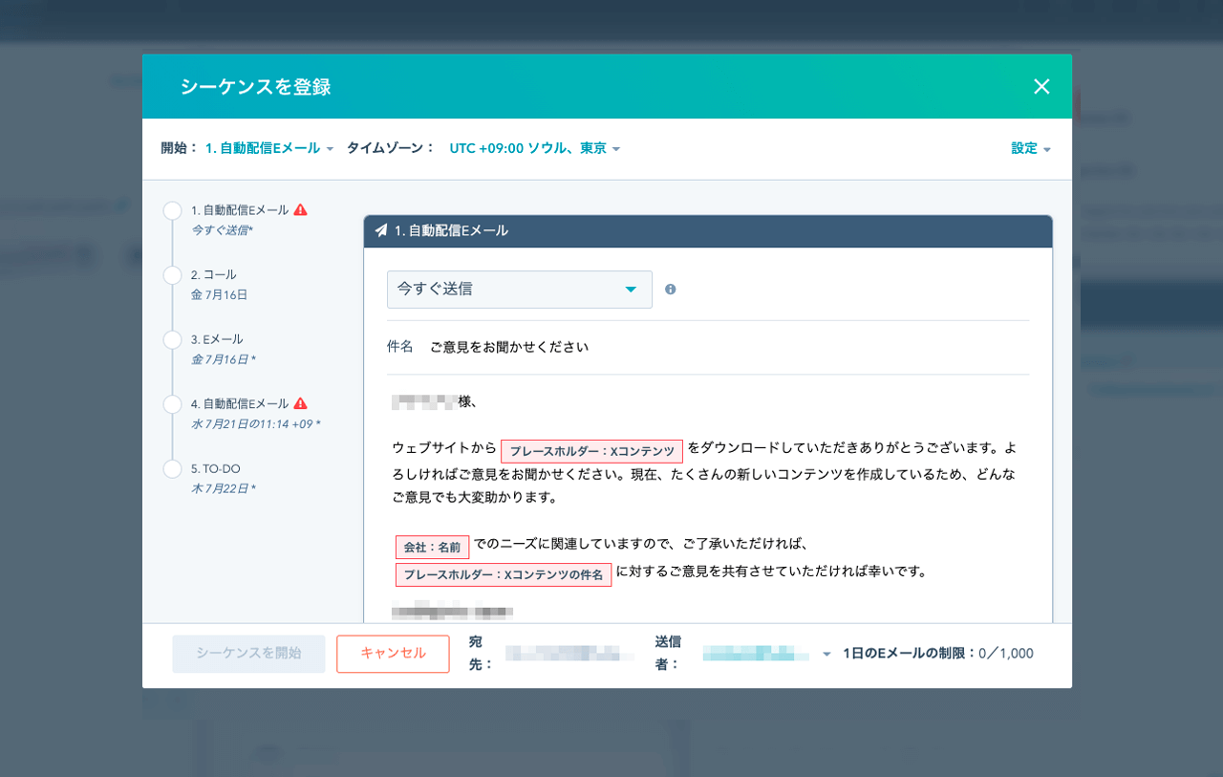1223x777 pixels.
Task: Open the 開始 1. 自動配信Eメール dropdown
Action: (x=269, y=148)
